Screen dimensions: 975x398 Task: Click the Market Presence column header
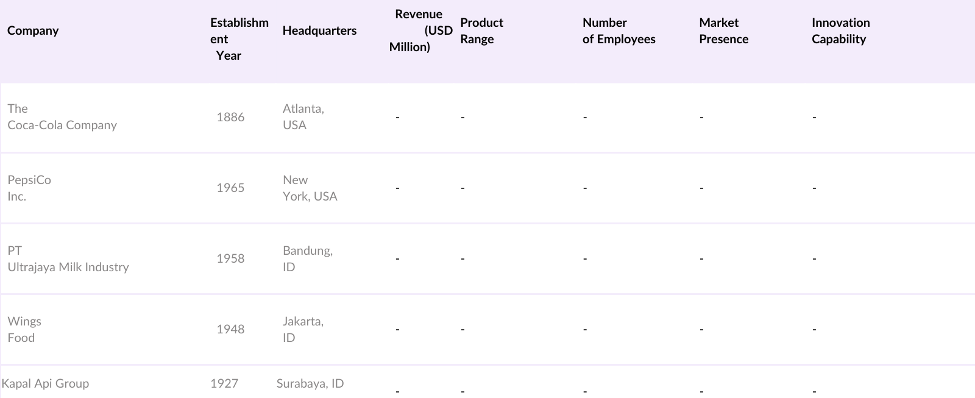723,30
